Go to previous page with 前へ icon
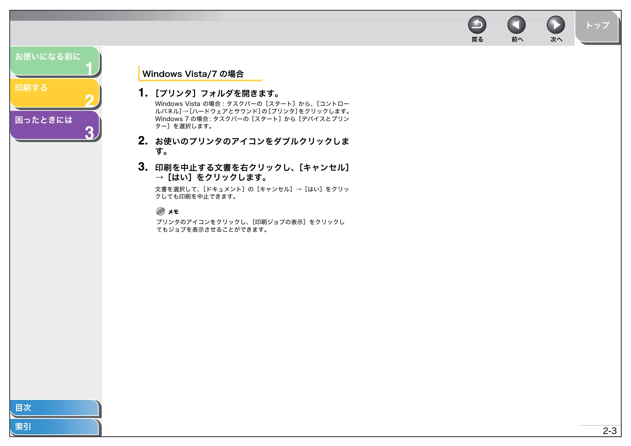This screenshot has width=631, height=446. click(x=516, y=25)
